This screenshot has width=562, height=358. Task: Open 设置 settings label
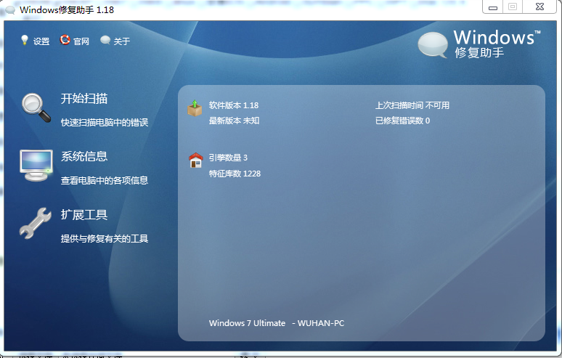pos(41,41)
